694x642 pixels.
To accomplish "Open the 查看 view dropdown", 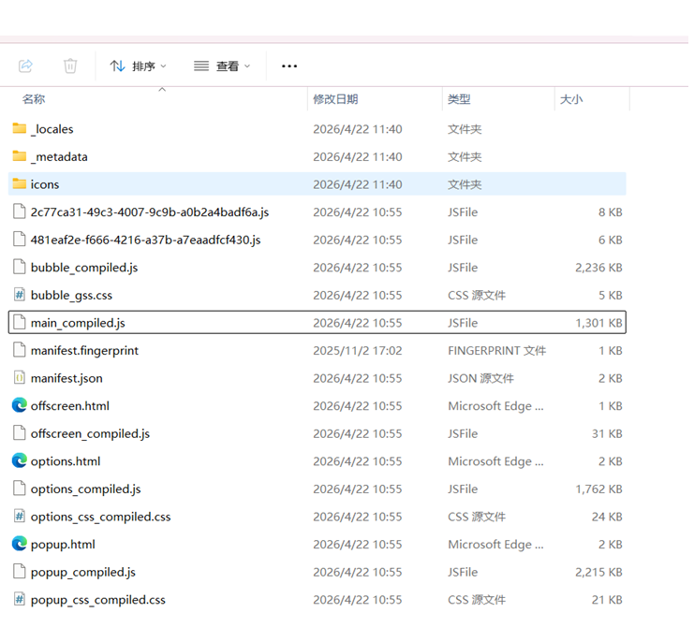I will (223, 66).
